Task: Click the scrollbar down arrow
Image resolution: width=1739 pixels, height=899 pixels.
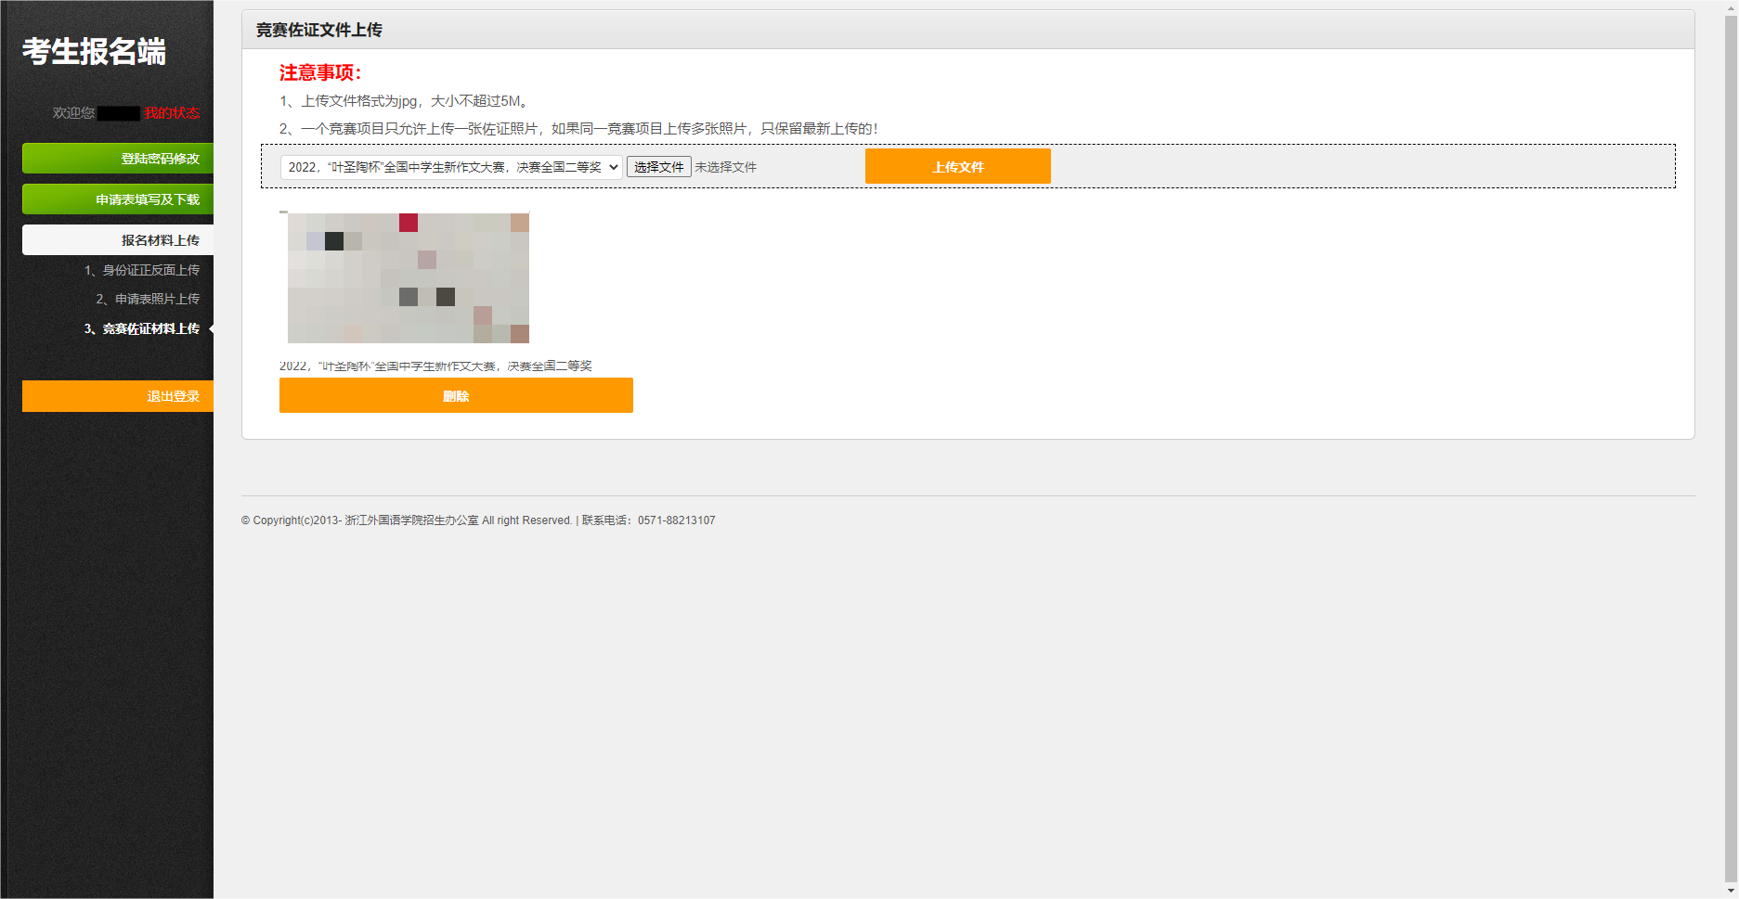Action: coord(1731,891)
